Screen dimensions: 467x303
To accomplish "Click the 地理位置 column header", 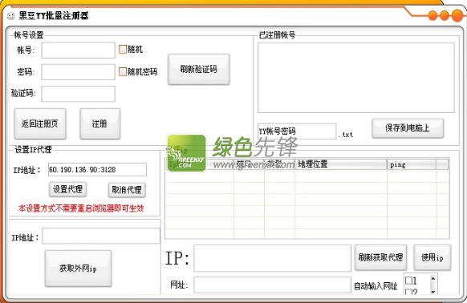I will pyautogui.click(x=341, y=164).
